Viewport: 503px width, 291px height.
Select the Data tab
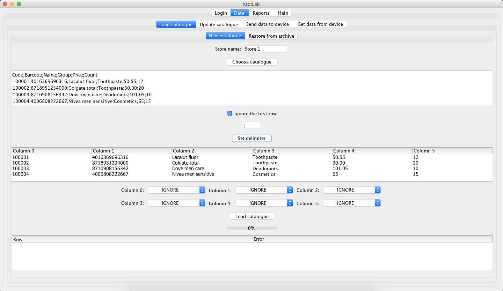click(x=239, y=13)
